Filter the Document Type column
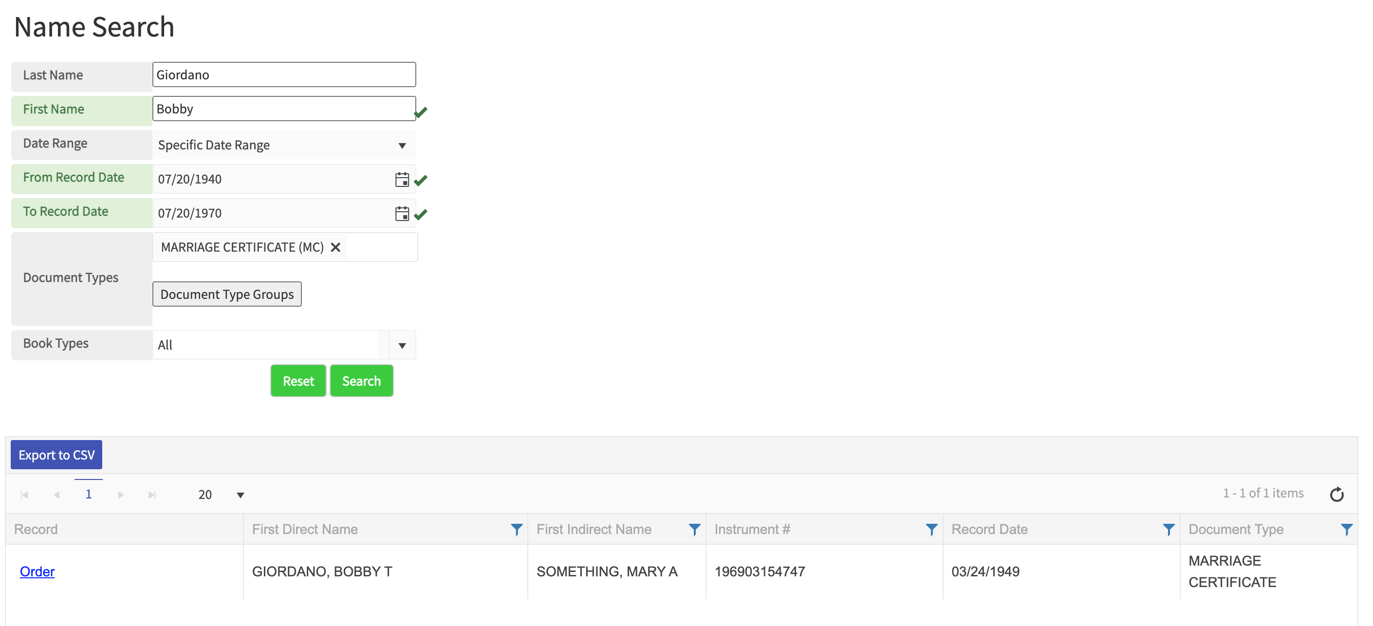 click(1346, 529)
